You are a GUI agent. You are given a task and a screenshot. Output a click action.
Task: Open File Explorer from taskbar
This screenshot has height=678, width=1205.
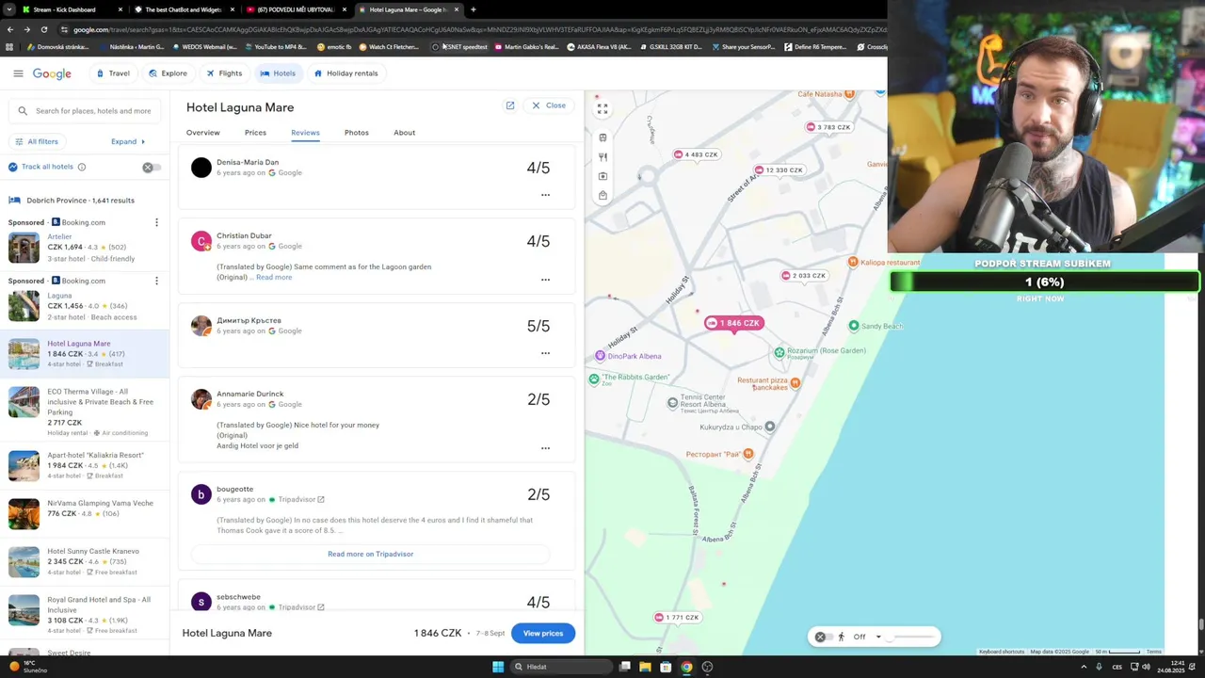pos(645,667)
